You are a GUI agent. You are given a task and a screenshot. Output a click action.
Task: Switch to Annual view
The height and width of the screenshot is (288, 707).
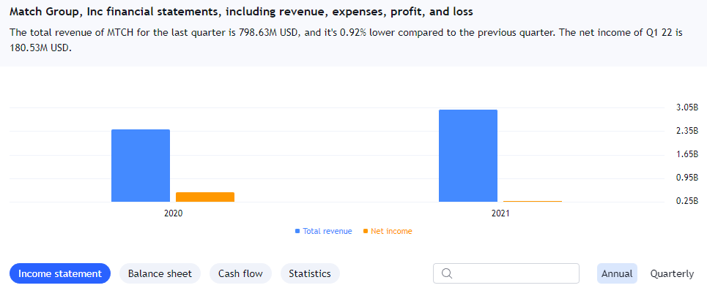(x=617, y=273)
